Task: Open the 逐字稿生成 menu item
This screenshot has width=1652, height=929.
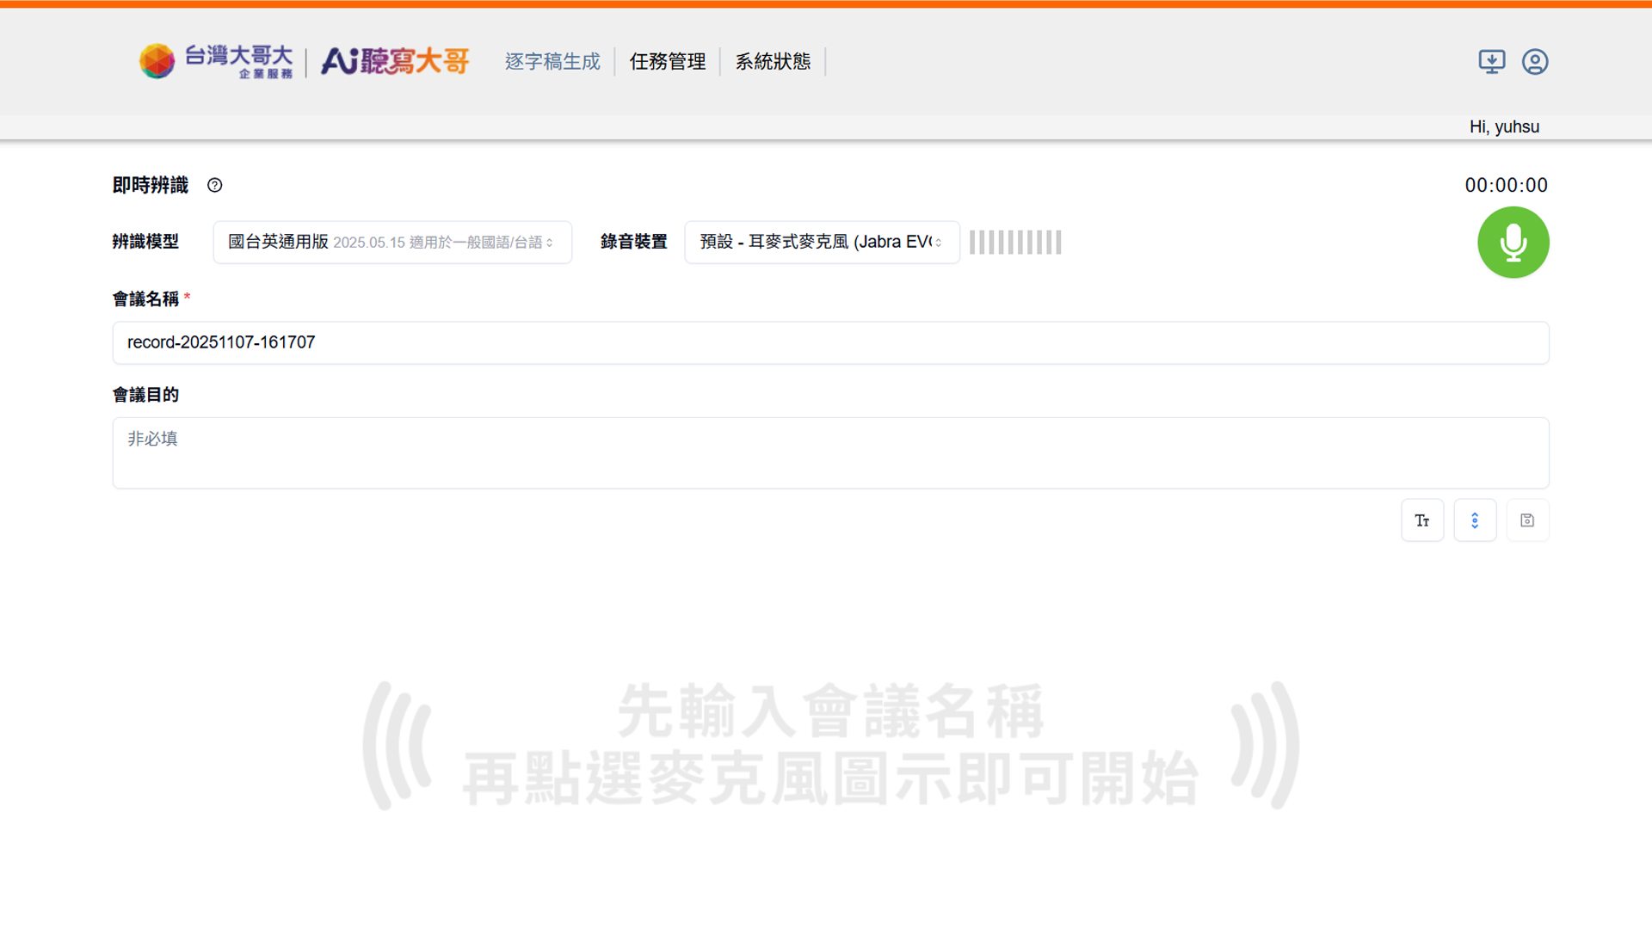Action: click(552, 62)
